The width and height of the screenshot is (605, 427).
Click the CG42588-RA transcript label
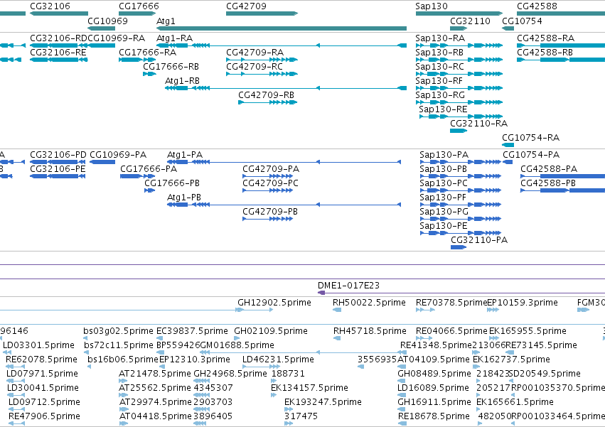(545, 38)
